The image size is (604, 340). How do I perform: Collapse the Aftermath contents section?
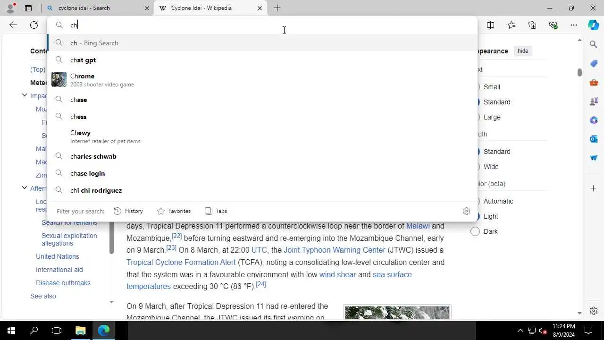click(x=25, y=188)
